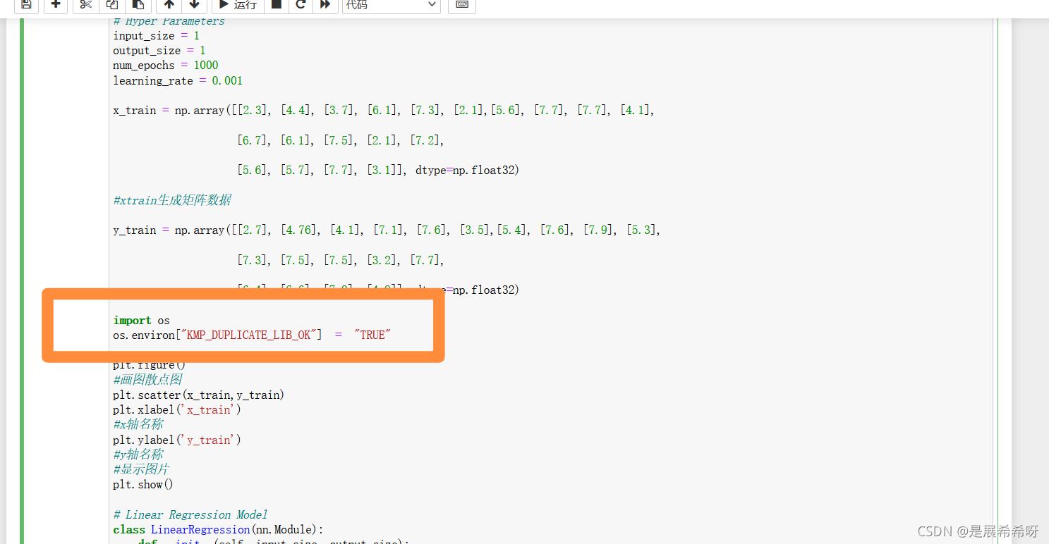Run the cell with the 运行 button
Viewport: 1049px width, 544px height.
pyautogui.click(x=238, y=5)
